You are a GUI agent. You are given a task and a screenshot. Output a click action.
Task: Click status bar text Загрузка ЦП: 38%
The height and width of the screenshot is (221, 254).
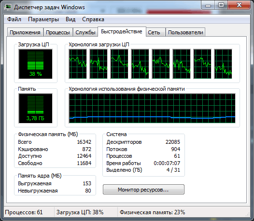point(80,212)
